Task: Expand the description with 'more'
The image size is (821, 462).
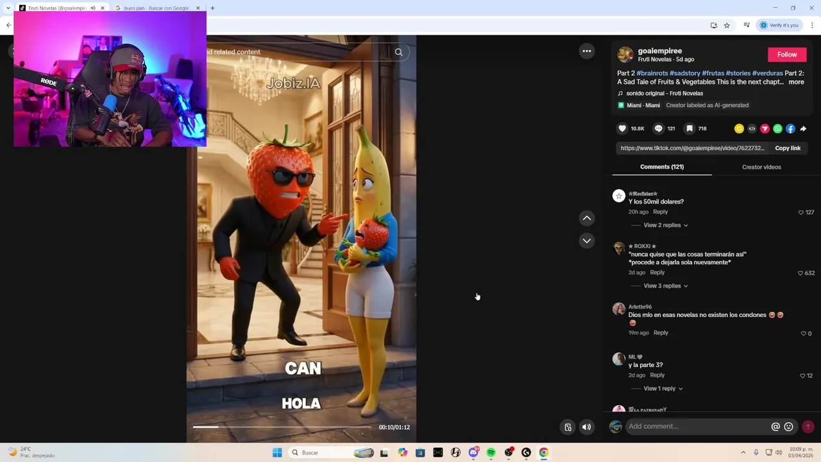Action: coord(796,82)
